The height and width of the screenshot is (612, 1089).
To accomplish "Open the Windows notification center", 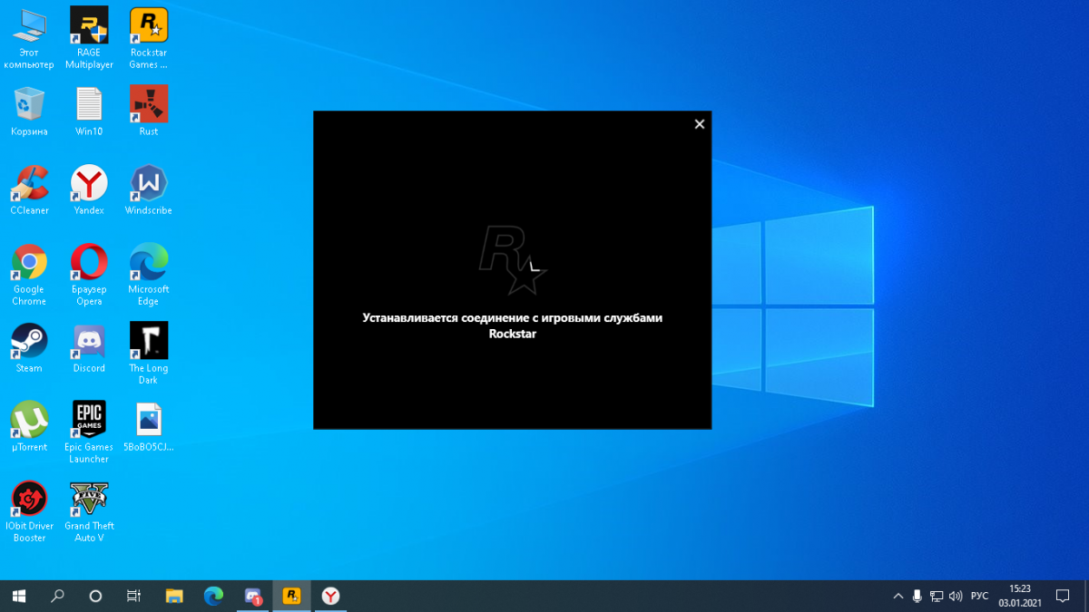I will [x=1063, y=597].
